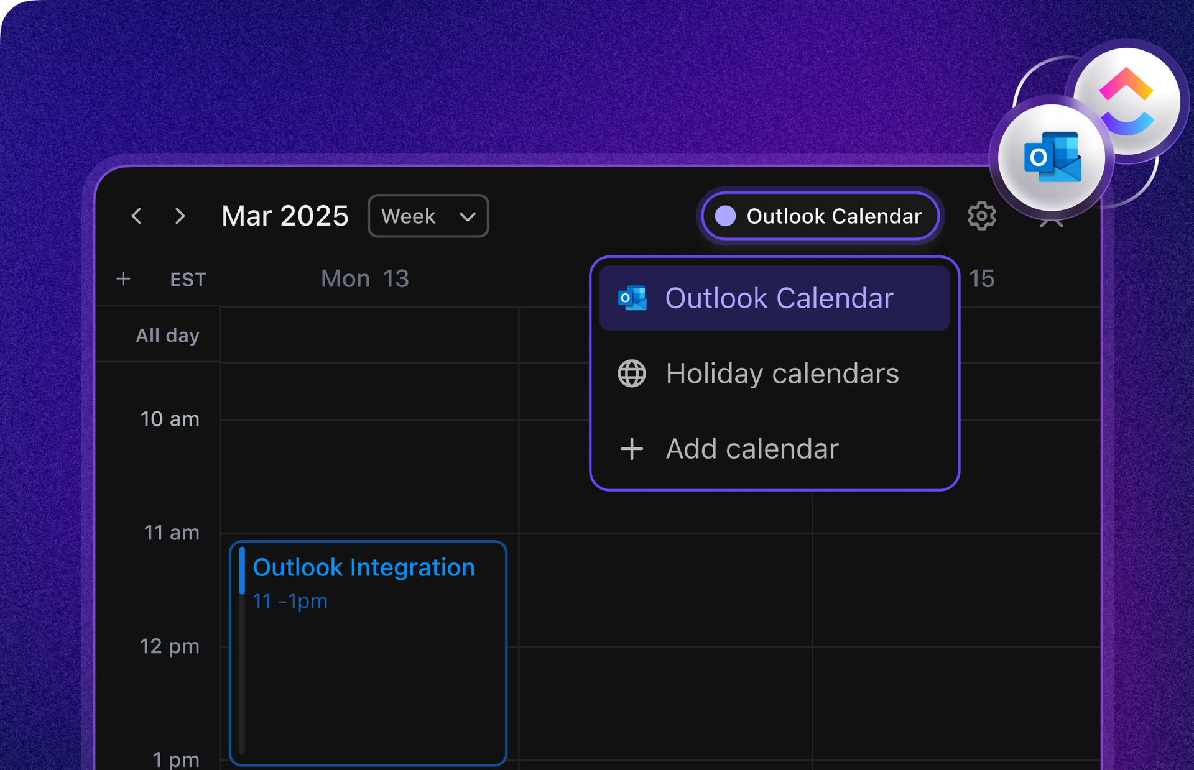The width and height of the screenshot is (1194, 770).
Task: Go to previous week arrow
Action: [x=137, y=216]
